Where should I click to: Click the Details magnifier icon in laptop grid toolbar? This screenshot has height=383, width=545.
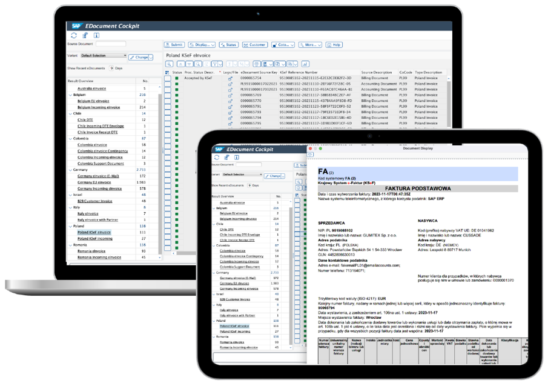(x=170, y=64)
